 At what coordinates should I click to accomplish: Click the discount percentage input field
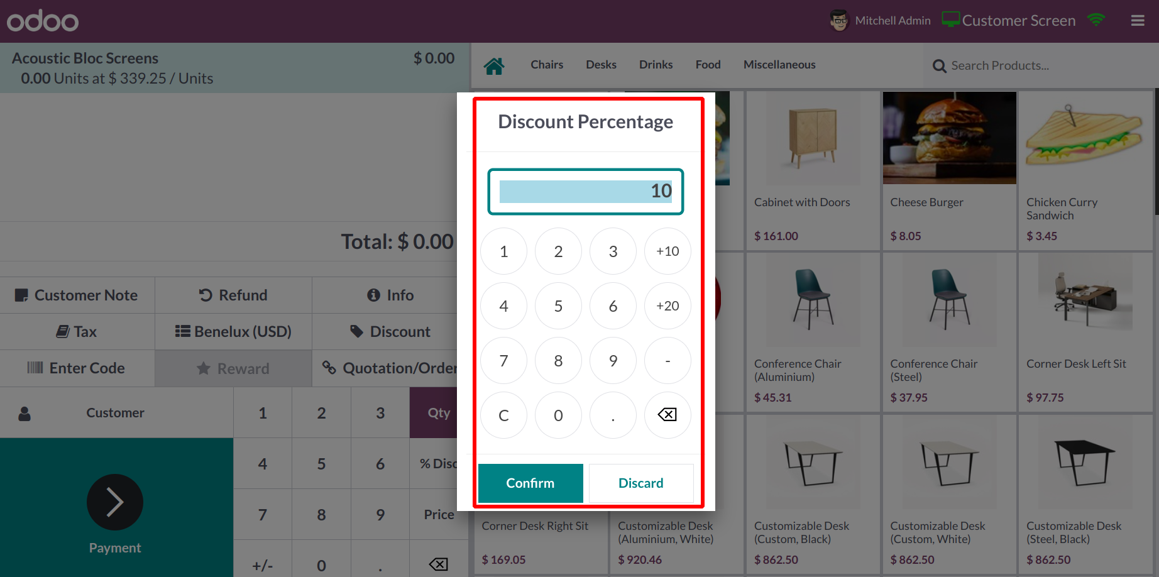point(586,192)
